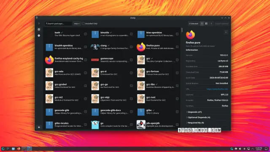Click the volume icon in system tray
Image resolution: width=270 pixels, height=152 pixels.
(x=240, y=149)
